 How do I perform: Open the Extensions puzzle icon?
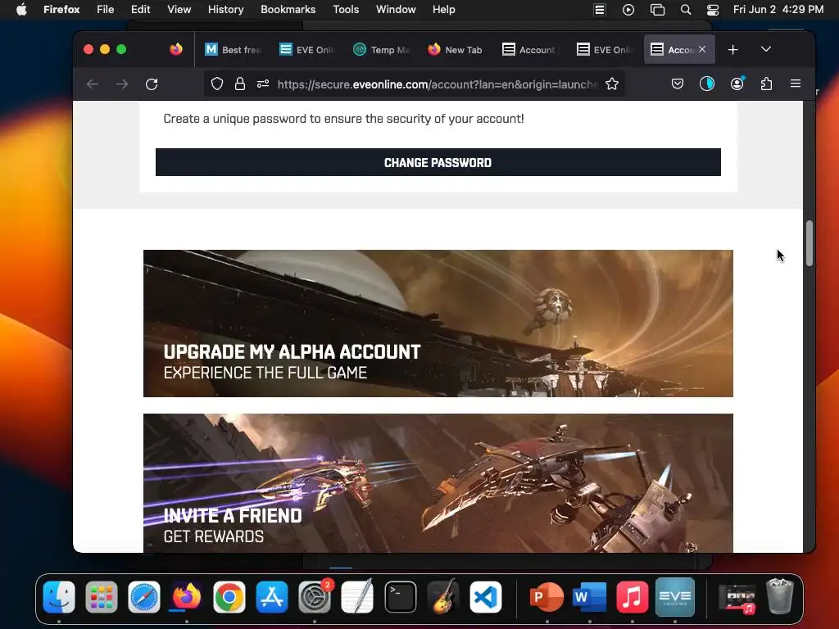click(766, 84)
